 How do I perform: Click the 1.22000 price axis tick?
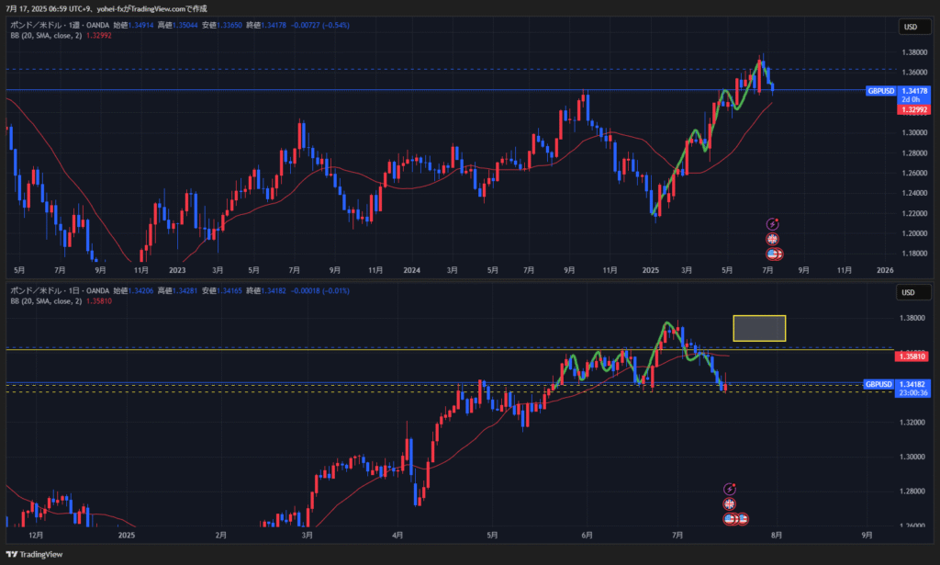914,213
